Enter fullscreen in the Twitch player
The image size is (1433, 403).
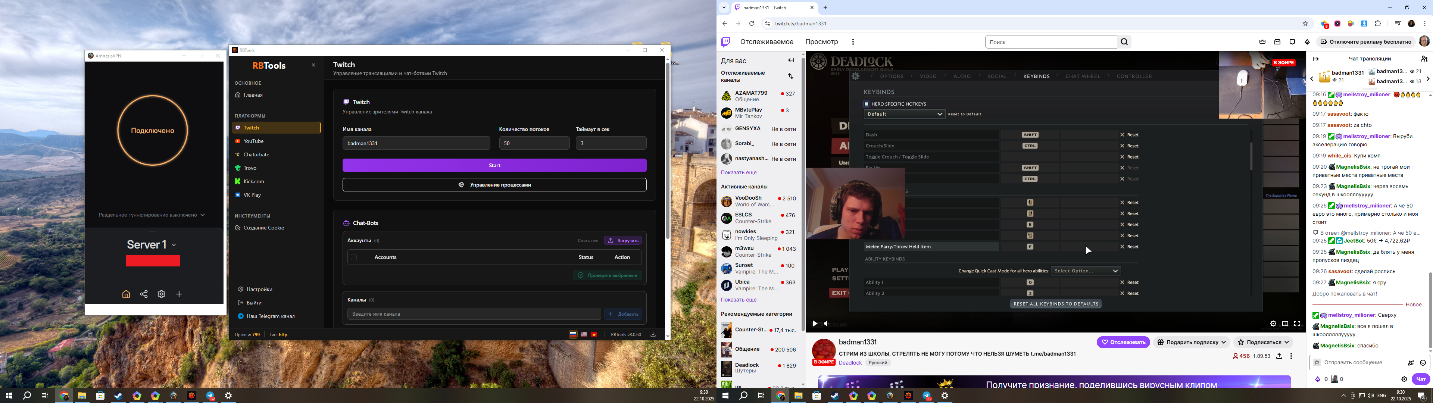pos(1297,324)
